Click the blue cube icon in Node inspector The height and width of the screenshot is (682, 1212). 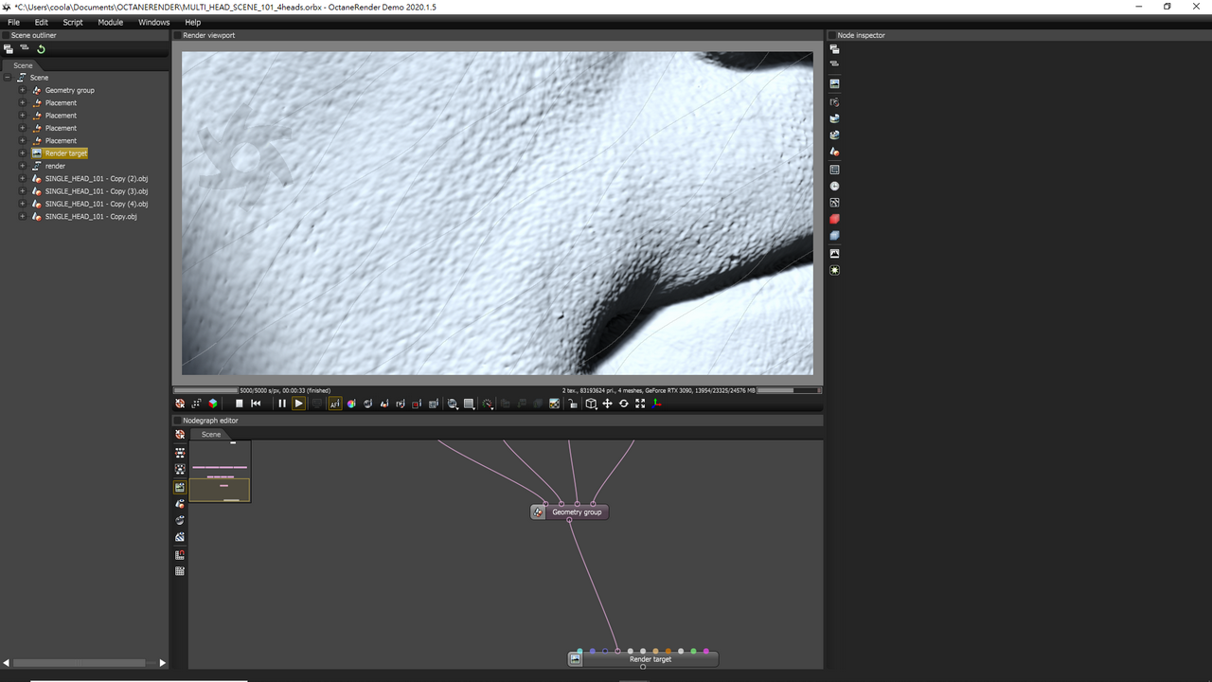[x=834, y=236]
